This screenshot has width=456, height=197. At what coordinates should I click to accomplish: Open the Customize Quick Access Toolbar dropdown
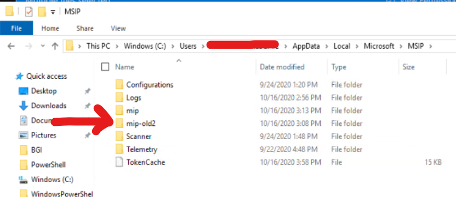[53, 12]
